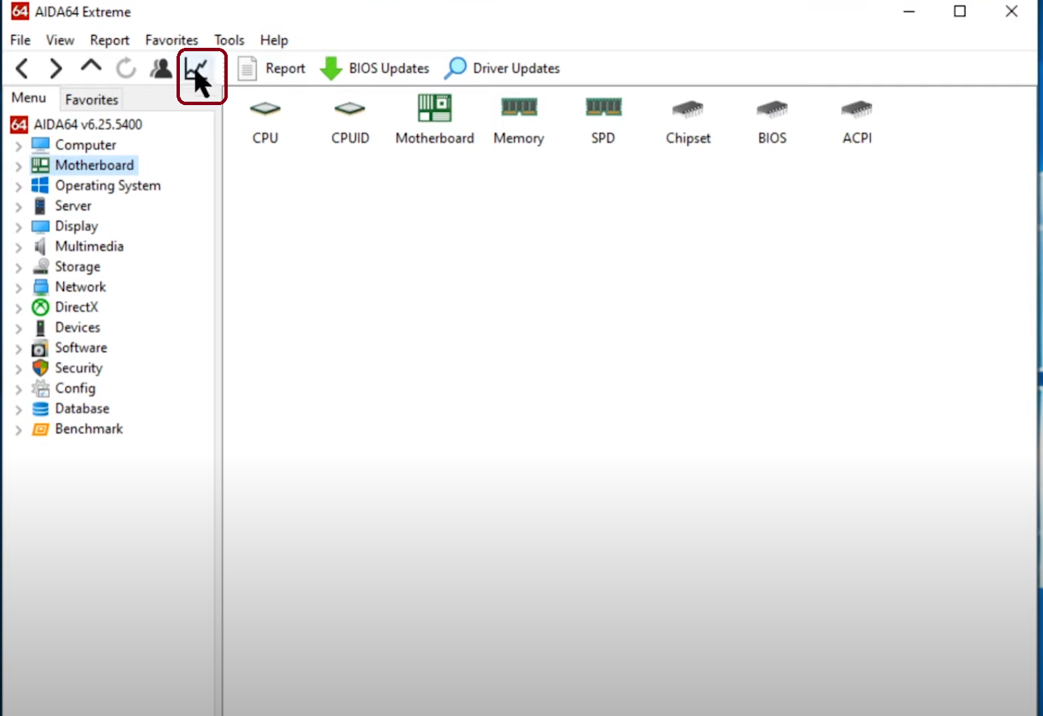Open the Report menu
The image size is (1043, 716).
(109, 40)
